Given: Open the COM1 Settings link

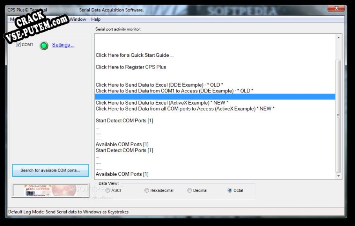Looking at the screenshot, I should point(63,45).
